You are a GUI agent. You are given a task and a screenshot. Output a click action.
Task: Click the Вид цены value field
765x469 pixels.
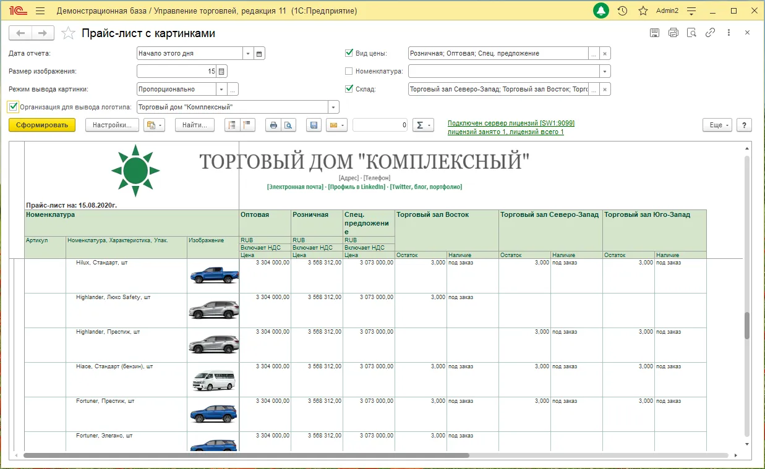pyautogui.click(x=498, y=54)
